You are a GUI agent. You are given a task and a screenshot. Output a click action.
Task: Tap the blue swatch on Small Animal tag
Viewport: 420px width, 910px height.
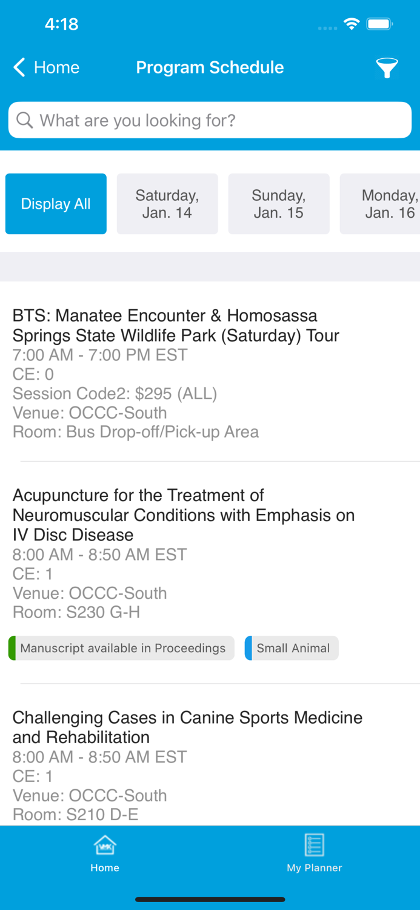pos(248,648)
